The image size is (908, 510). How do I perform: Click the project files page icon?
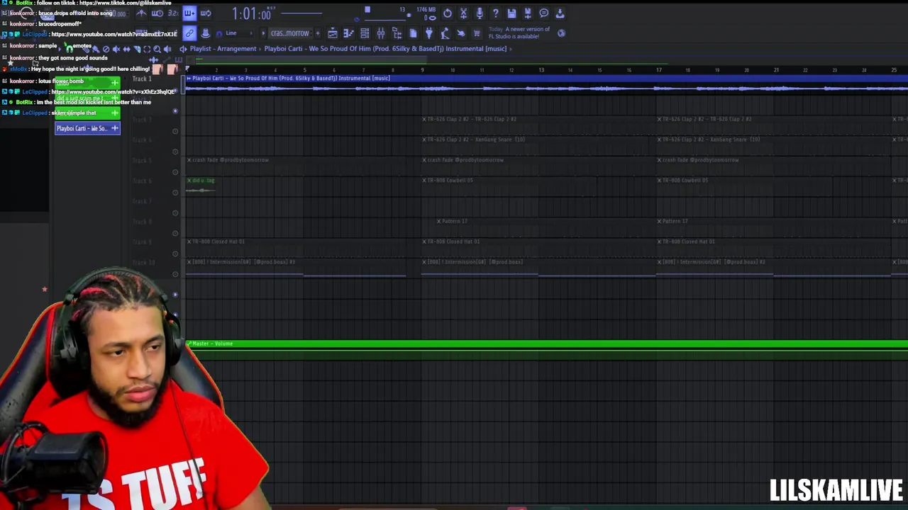pos(413,33)
